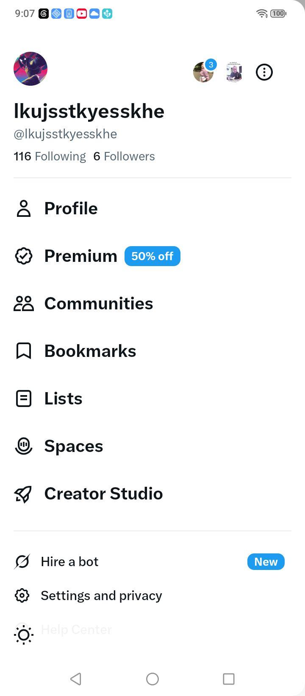Toggle the dark mode sun icon
The height and width of the screenshot is (696, 305).
point(24,635)
